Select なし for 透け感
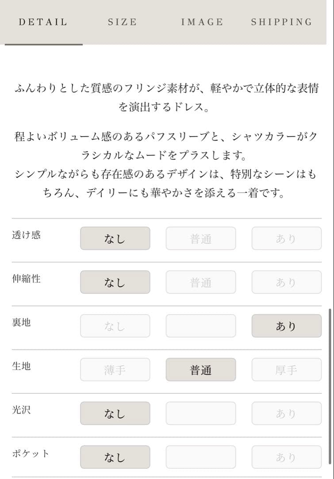 pyautogui.click(x=115, y=239)
